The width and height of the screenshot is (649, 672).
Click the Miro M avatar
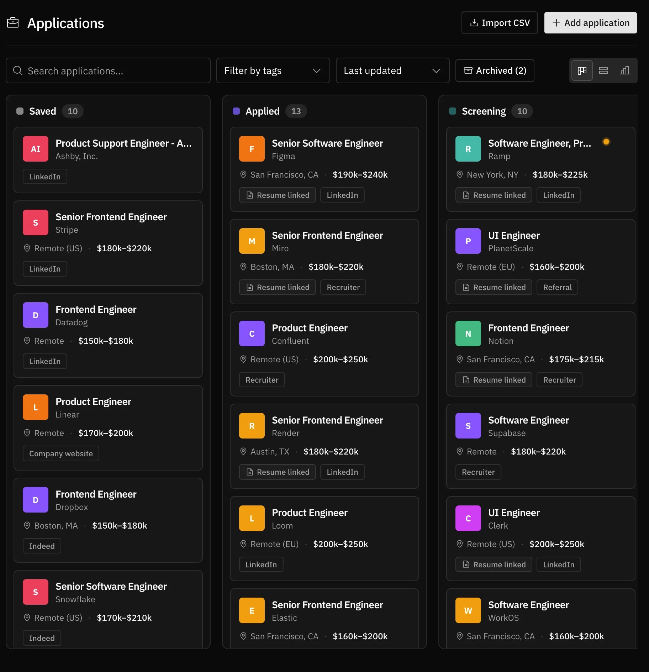tap(252, 241)
